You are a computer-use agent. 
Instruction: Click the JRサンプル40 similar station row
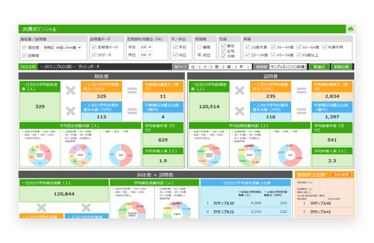click(x=325, y=203)
